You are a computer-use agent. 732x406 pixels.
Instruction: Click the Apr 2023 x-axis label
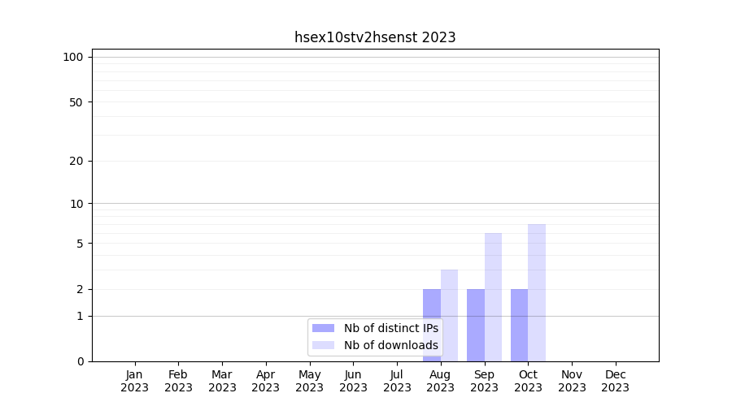266,381
